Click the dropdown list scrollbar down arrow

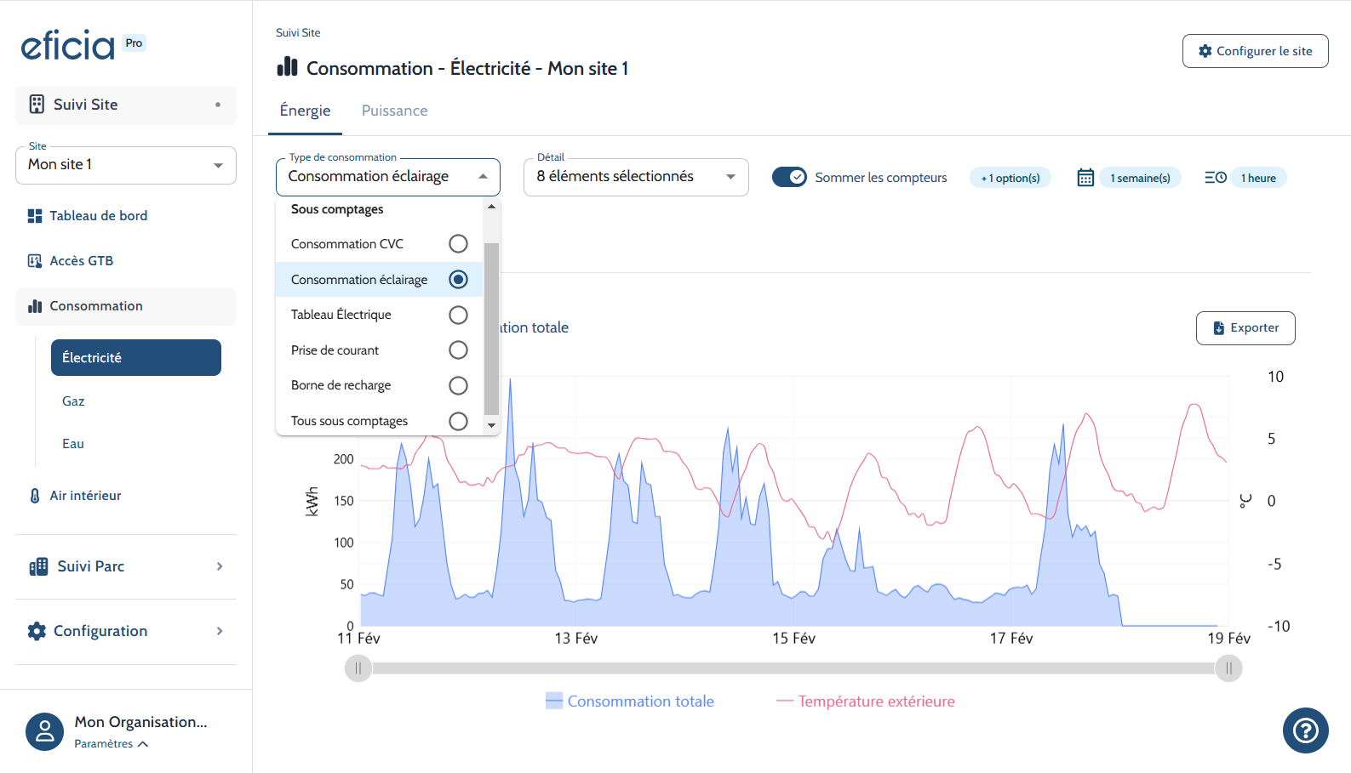coord(491,425)
